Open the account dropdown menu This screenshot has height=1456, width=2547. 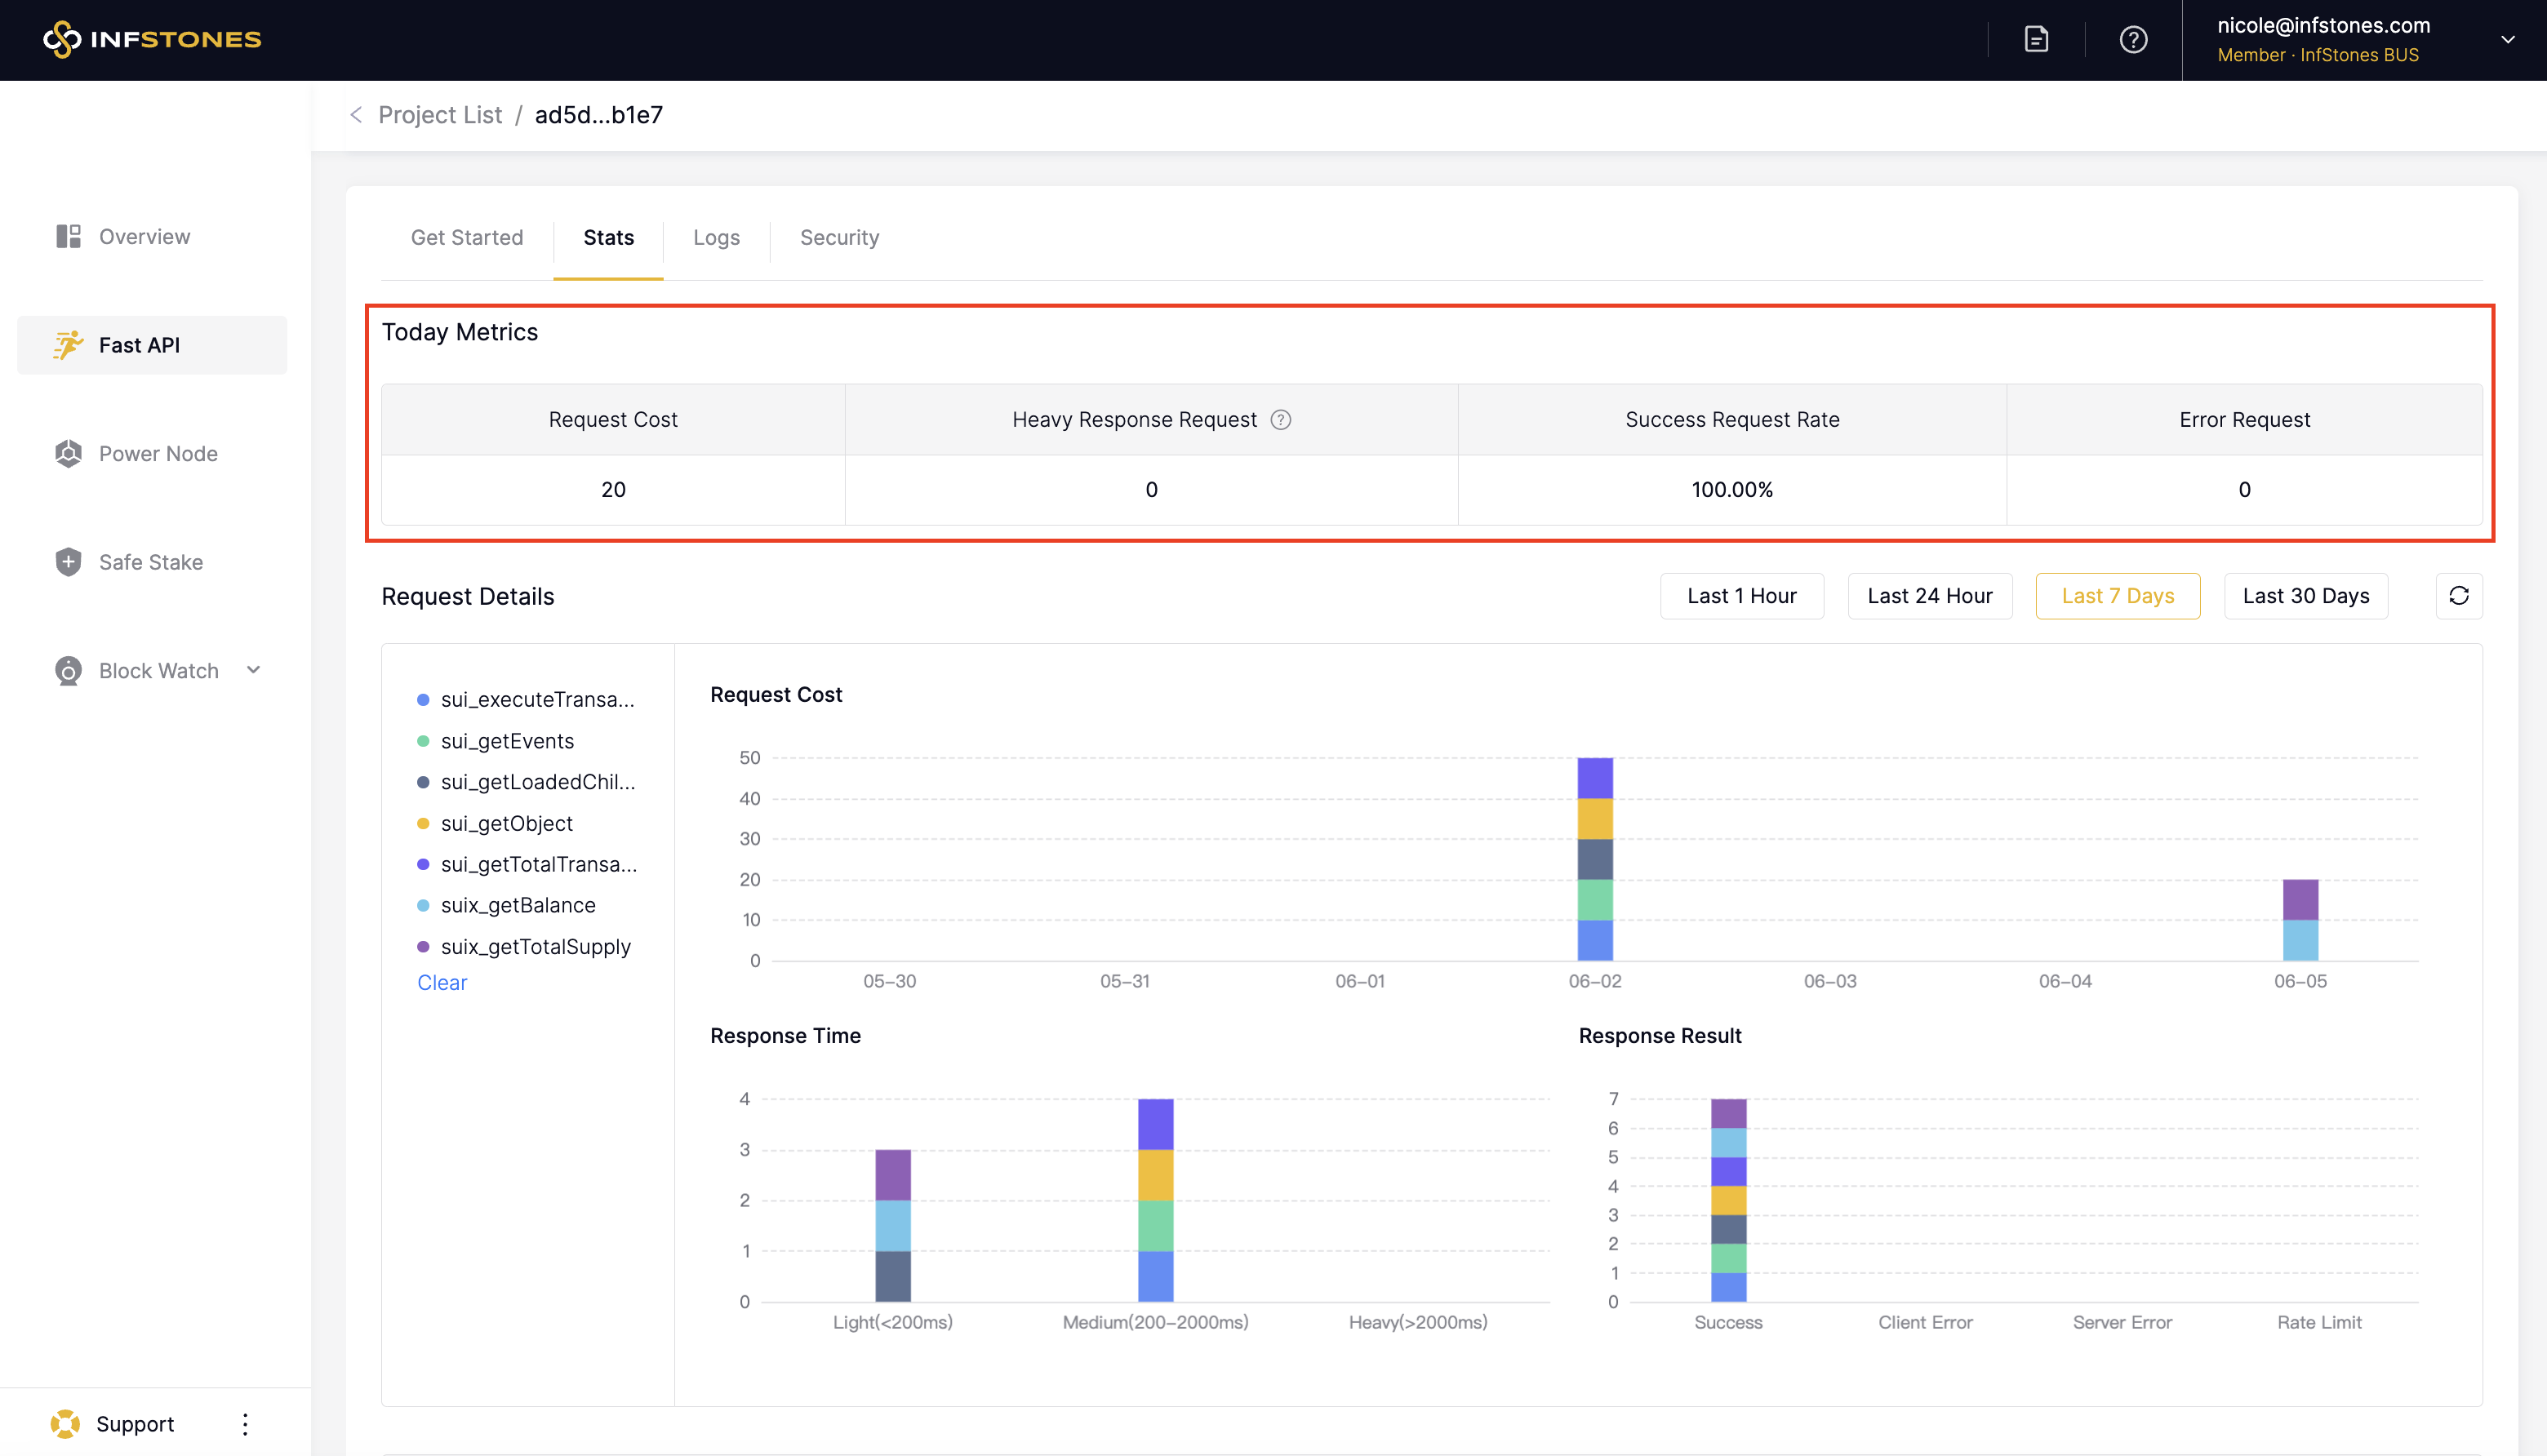(2507, 39)
